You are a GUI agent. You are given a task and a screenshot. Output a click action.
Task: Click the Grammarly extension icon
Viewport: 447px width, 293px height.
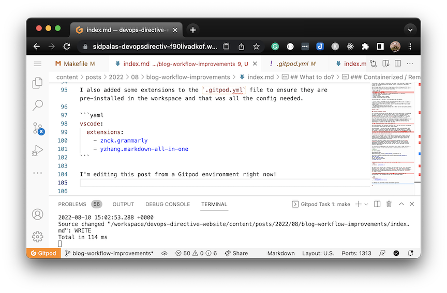(275, 47)
